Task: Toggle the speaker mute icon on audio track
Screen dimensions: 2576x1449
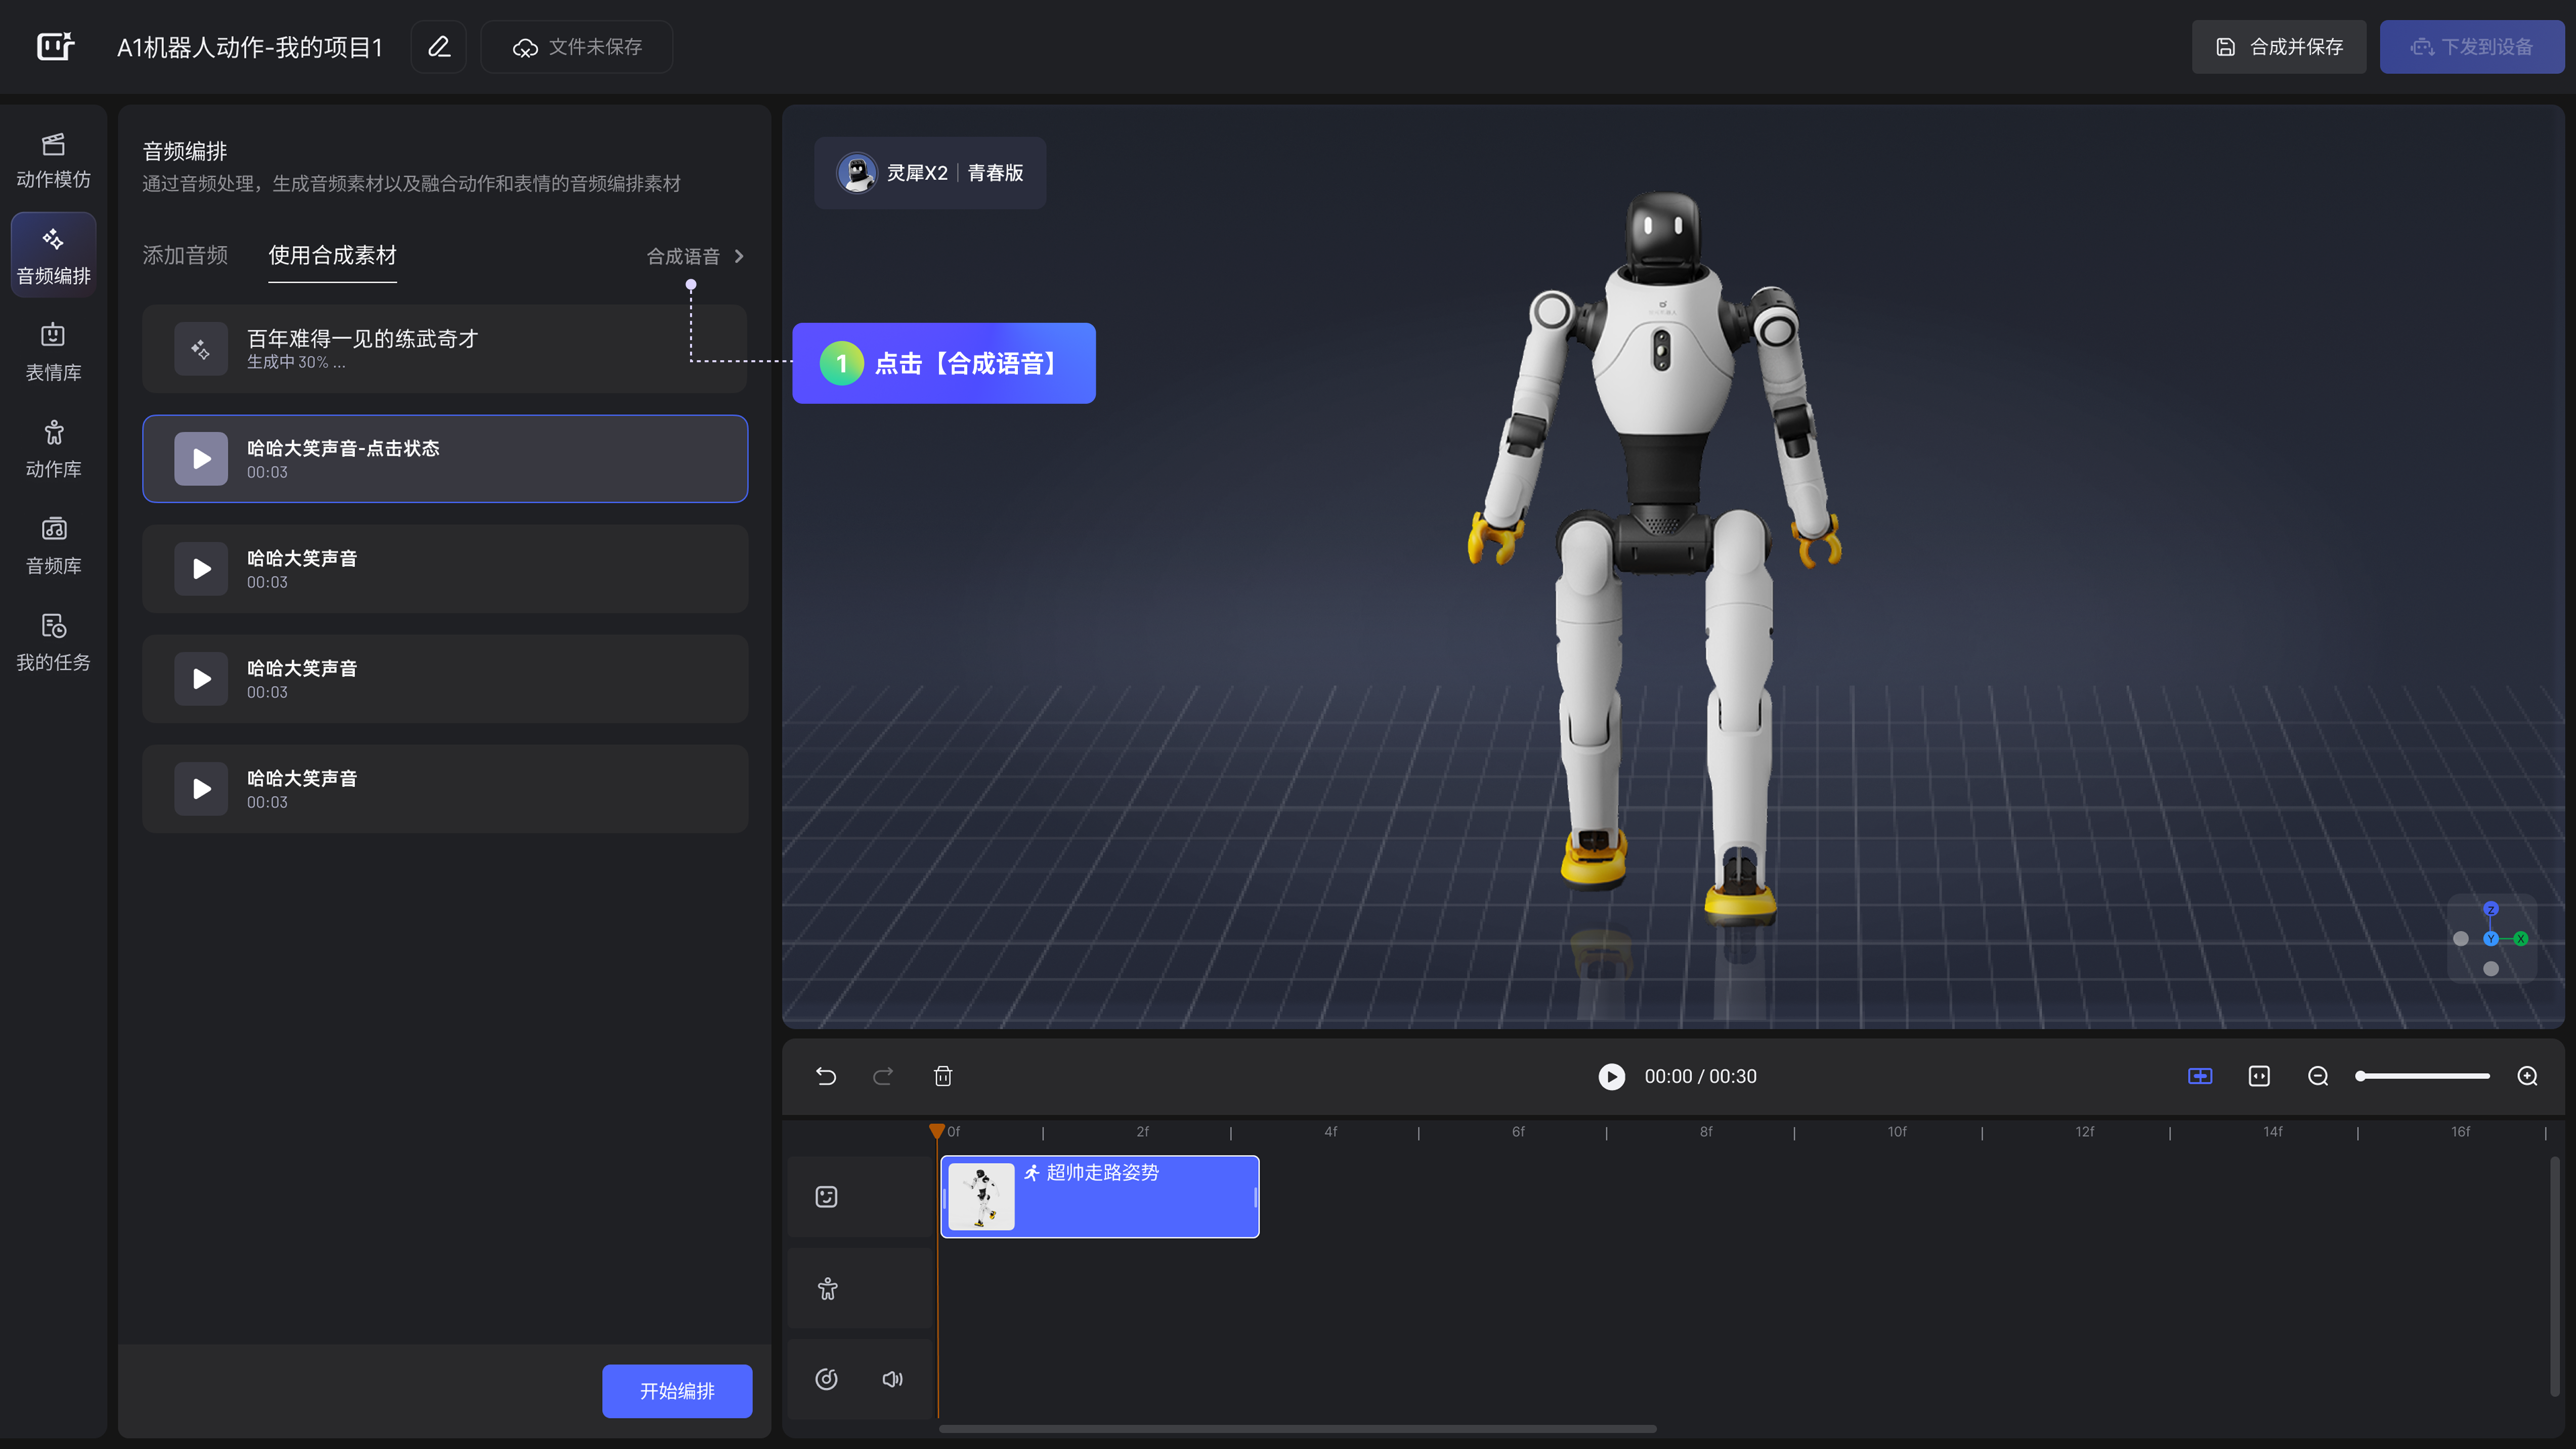Action: [x=892, y=1379]
